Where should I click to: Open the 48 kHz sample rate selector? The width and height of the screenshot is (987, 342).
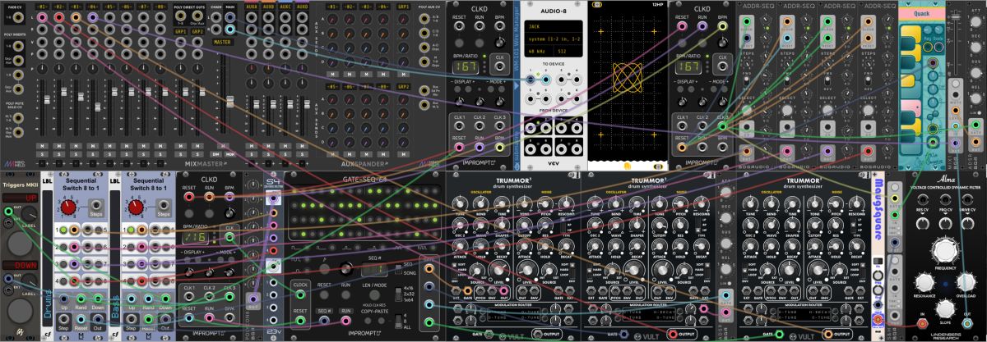[x=540, y=51]
